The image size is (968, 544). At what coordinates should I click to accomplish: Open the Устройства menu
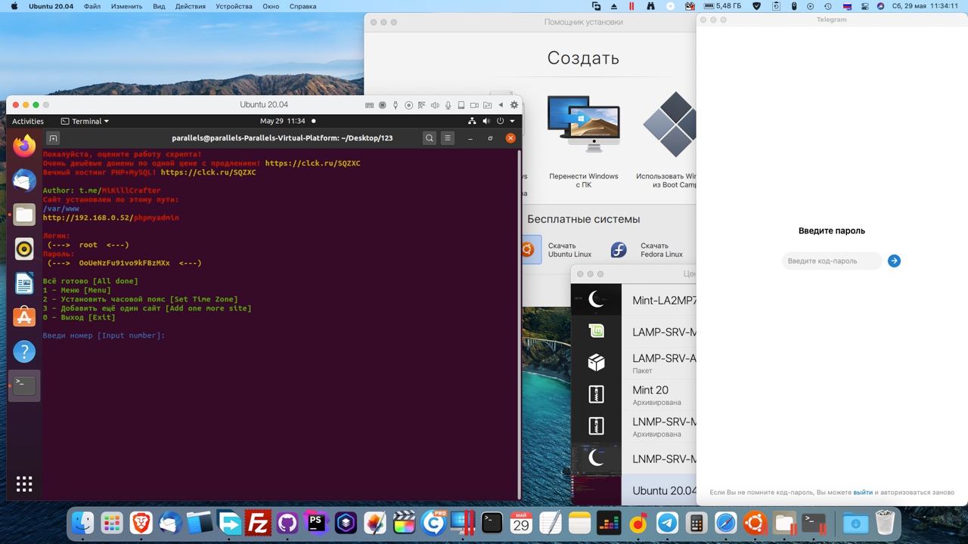234,6
